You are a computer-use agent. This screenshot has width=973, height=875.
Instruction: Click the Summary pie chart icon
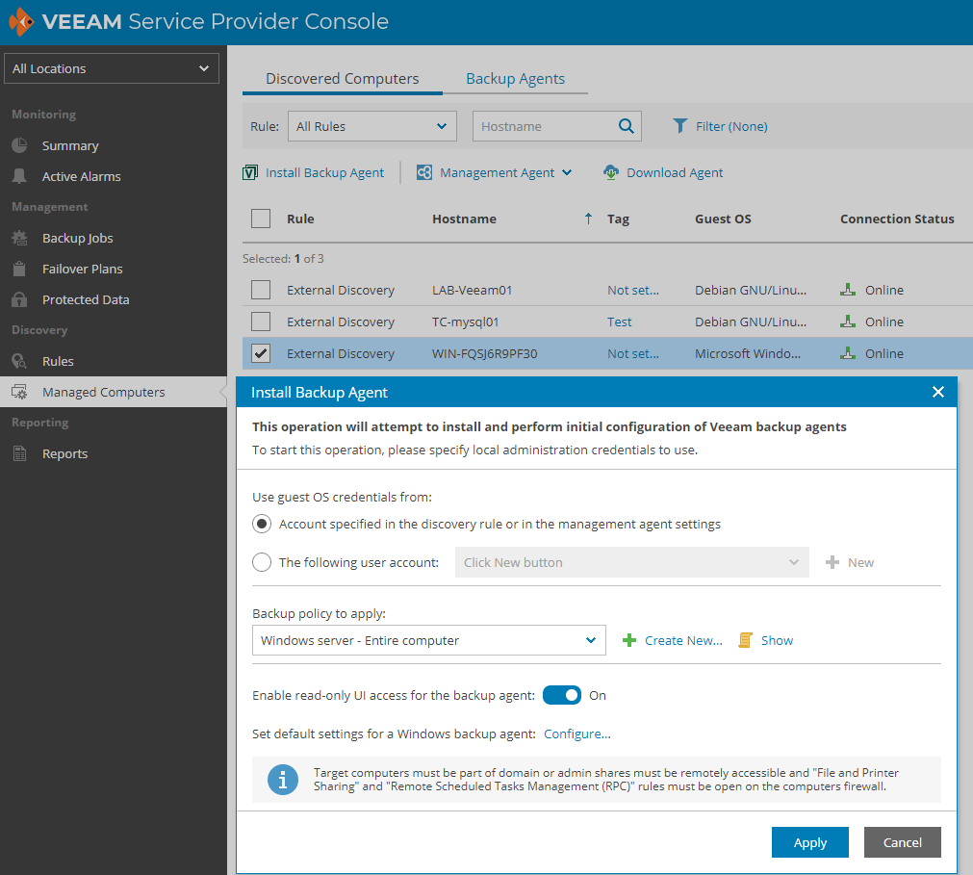pyautogui.click(x=19, y=145)
